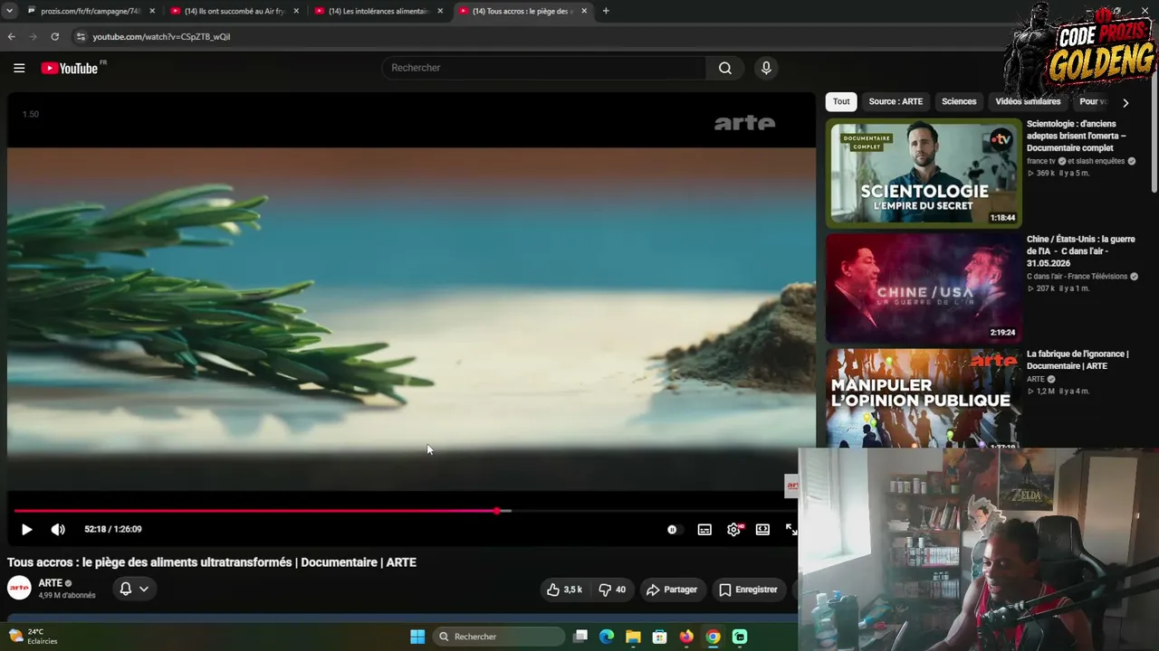Turn on subtitles in the player
The image size is (1159, 651).
[704, 529]
